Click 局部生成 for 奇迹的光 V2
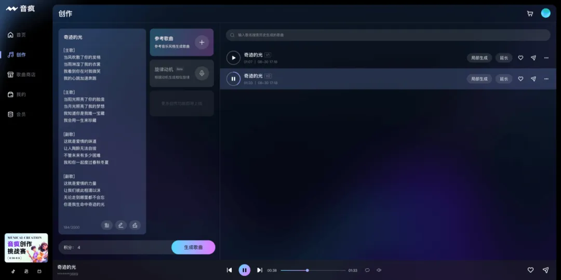The image size is (561, 280). [479, 79]
